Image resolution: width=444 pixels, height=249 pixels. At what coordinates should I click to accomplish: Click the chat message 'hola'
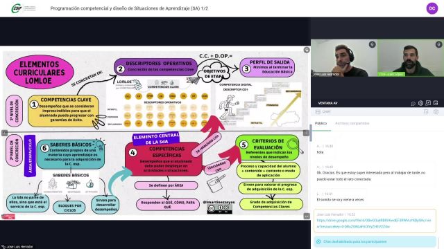click(320, 152)
